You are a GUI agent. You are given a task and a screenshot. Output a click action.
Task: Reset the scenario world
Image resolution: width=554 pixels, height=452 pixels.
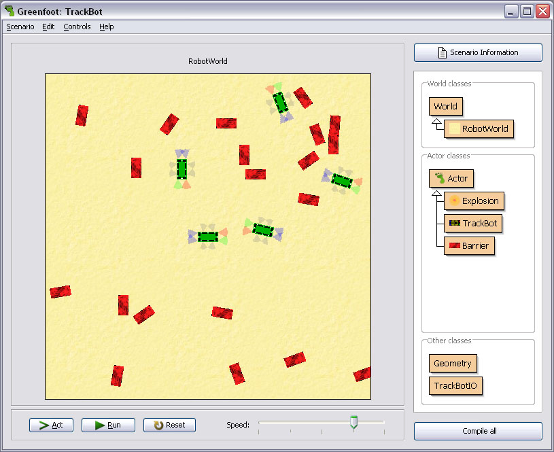(x=169, y=425)
